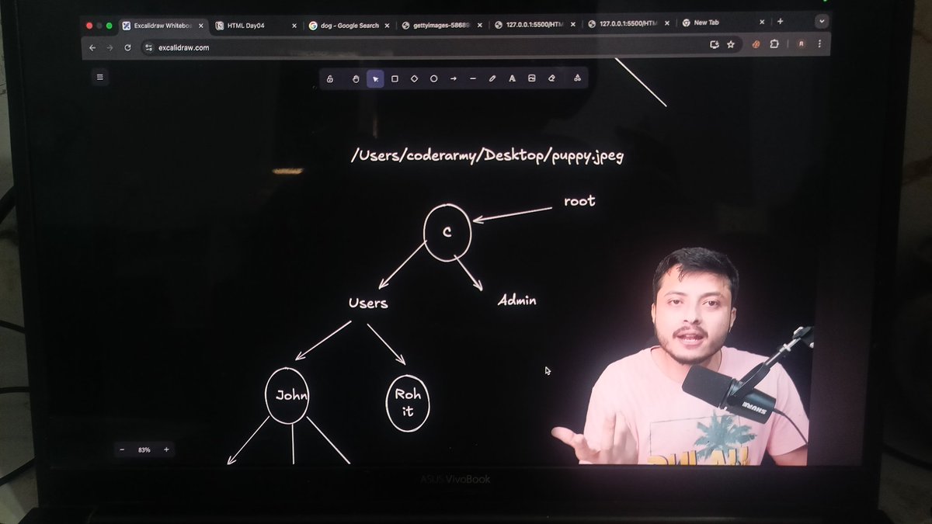Reset zoom by clicking 83% indicator
932x524 pixels.
click(x=144, y=449)
